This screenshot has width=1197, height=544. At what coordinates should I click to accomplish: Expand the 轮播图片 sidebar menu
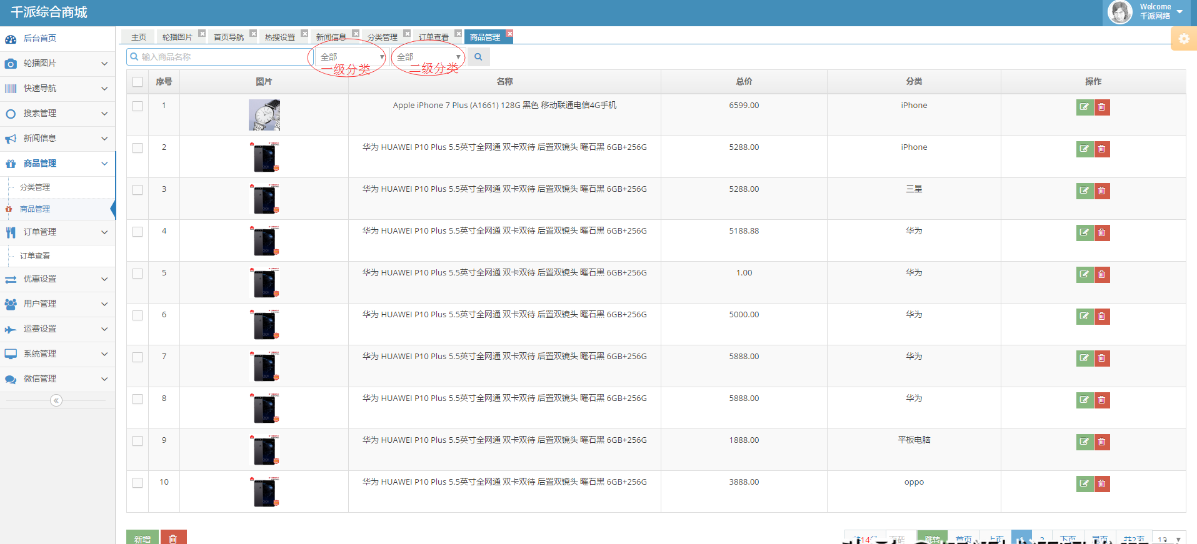point(58,64)
